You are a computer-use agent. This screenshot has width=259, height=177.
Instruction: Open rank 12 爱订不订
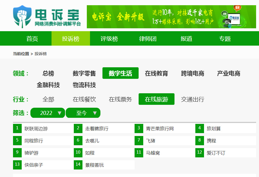(226, 153)
